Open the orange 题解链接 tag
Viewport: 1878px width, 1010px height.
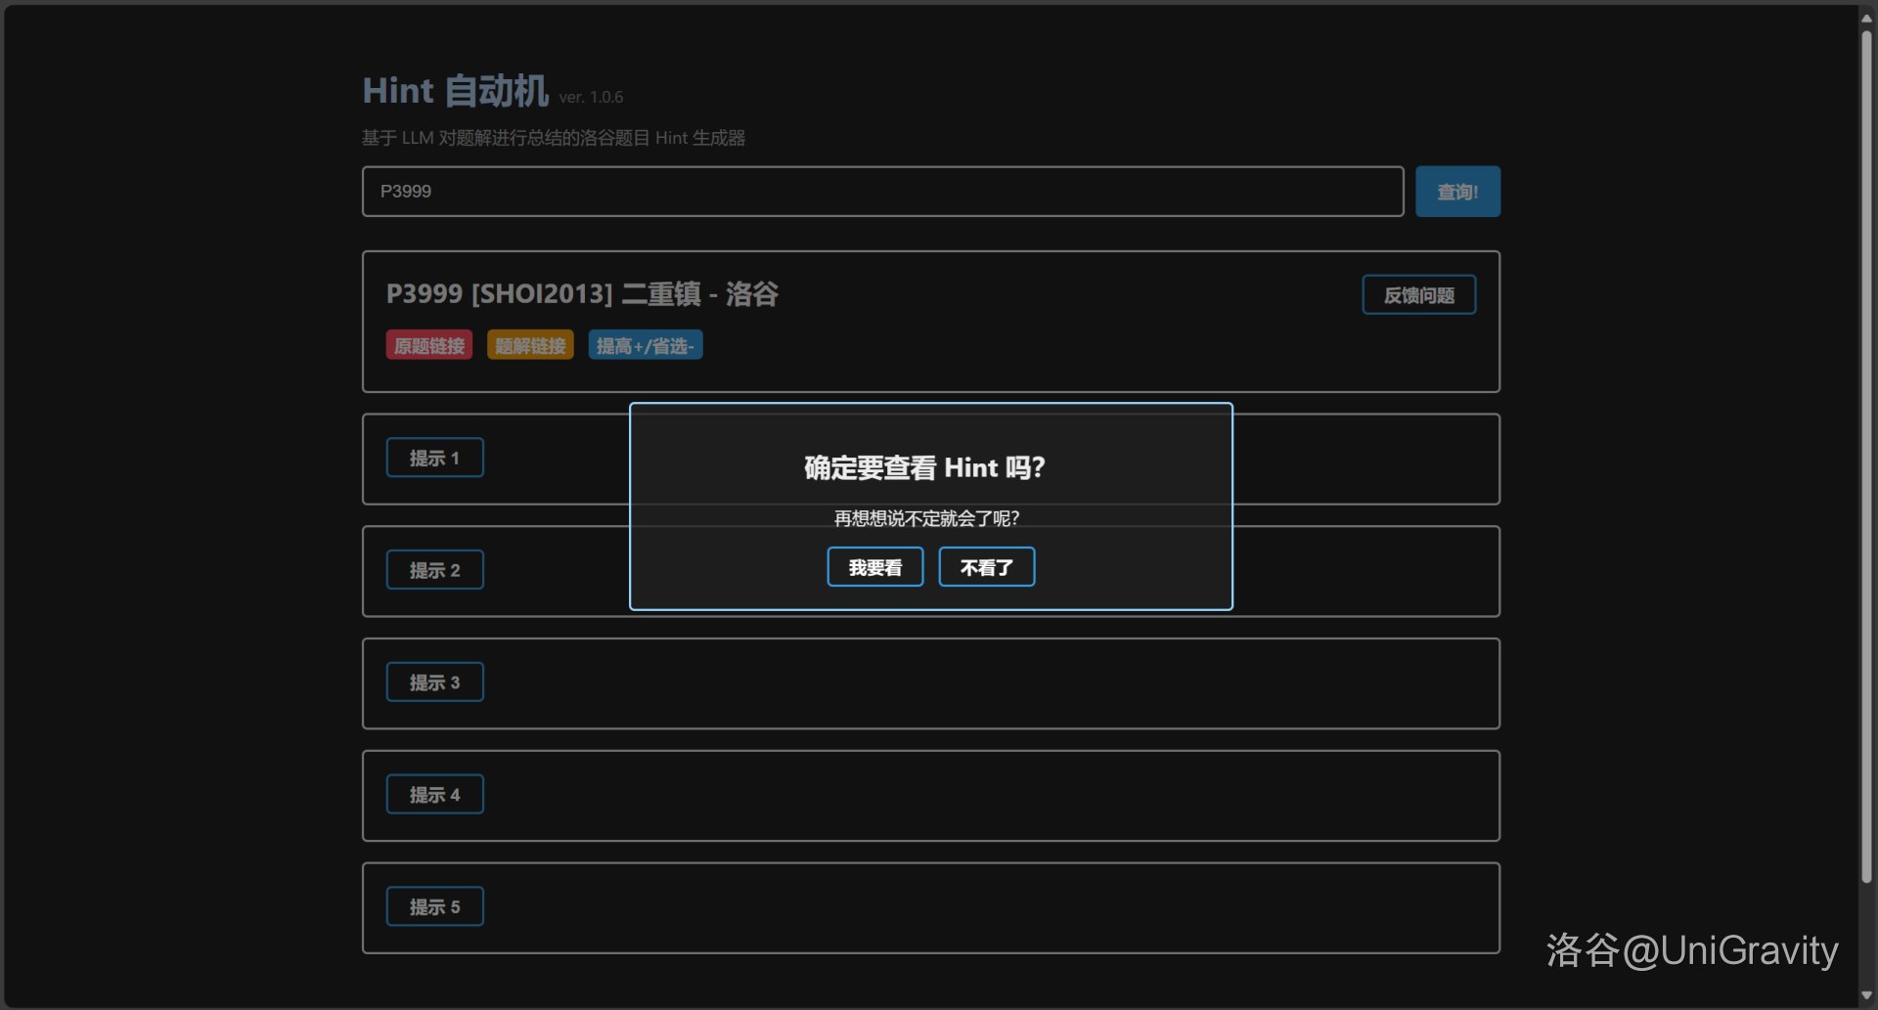(x=530, y=346)
